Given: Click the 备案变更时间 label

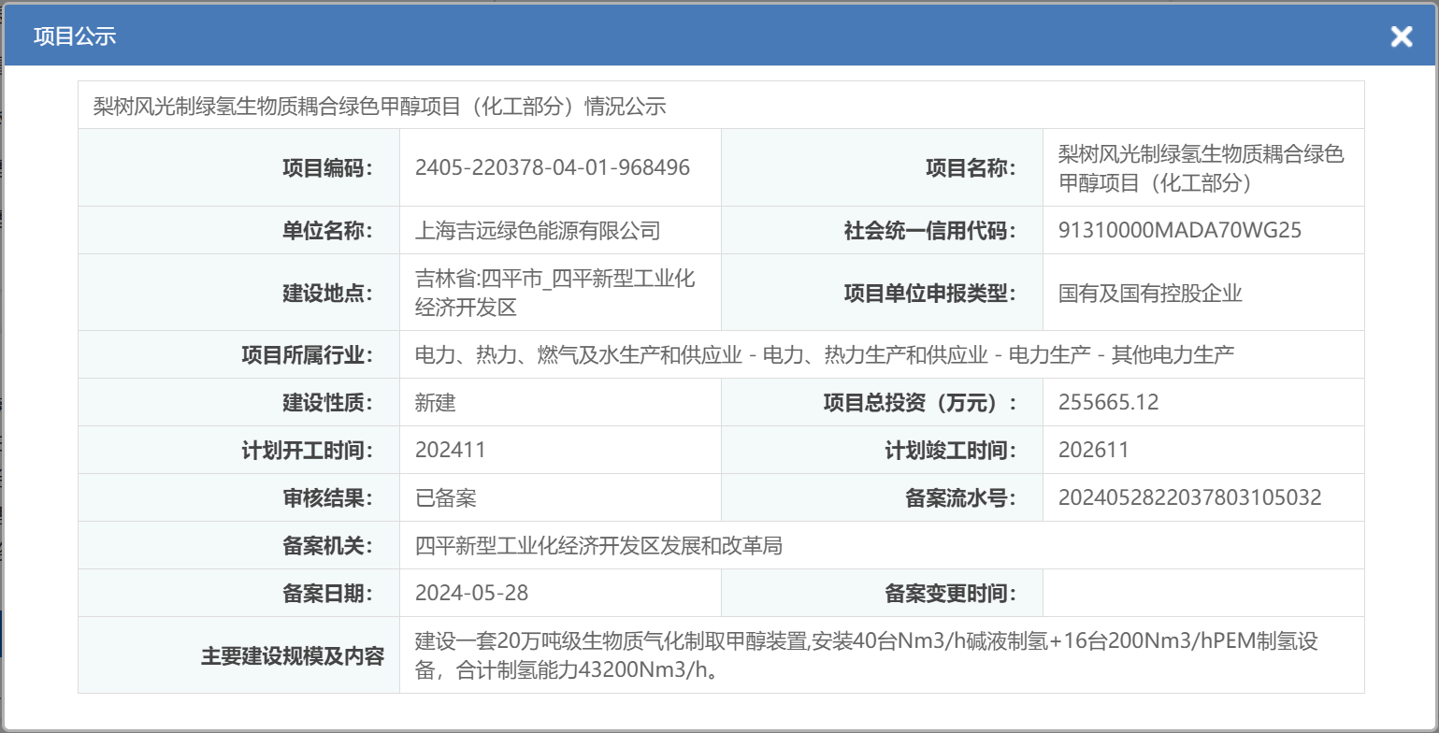Looking at the screenshot, I should [951, 593].
